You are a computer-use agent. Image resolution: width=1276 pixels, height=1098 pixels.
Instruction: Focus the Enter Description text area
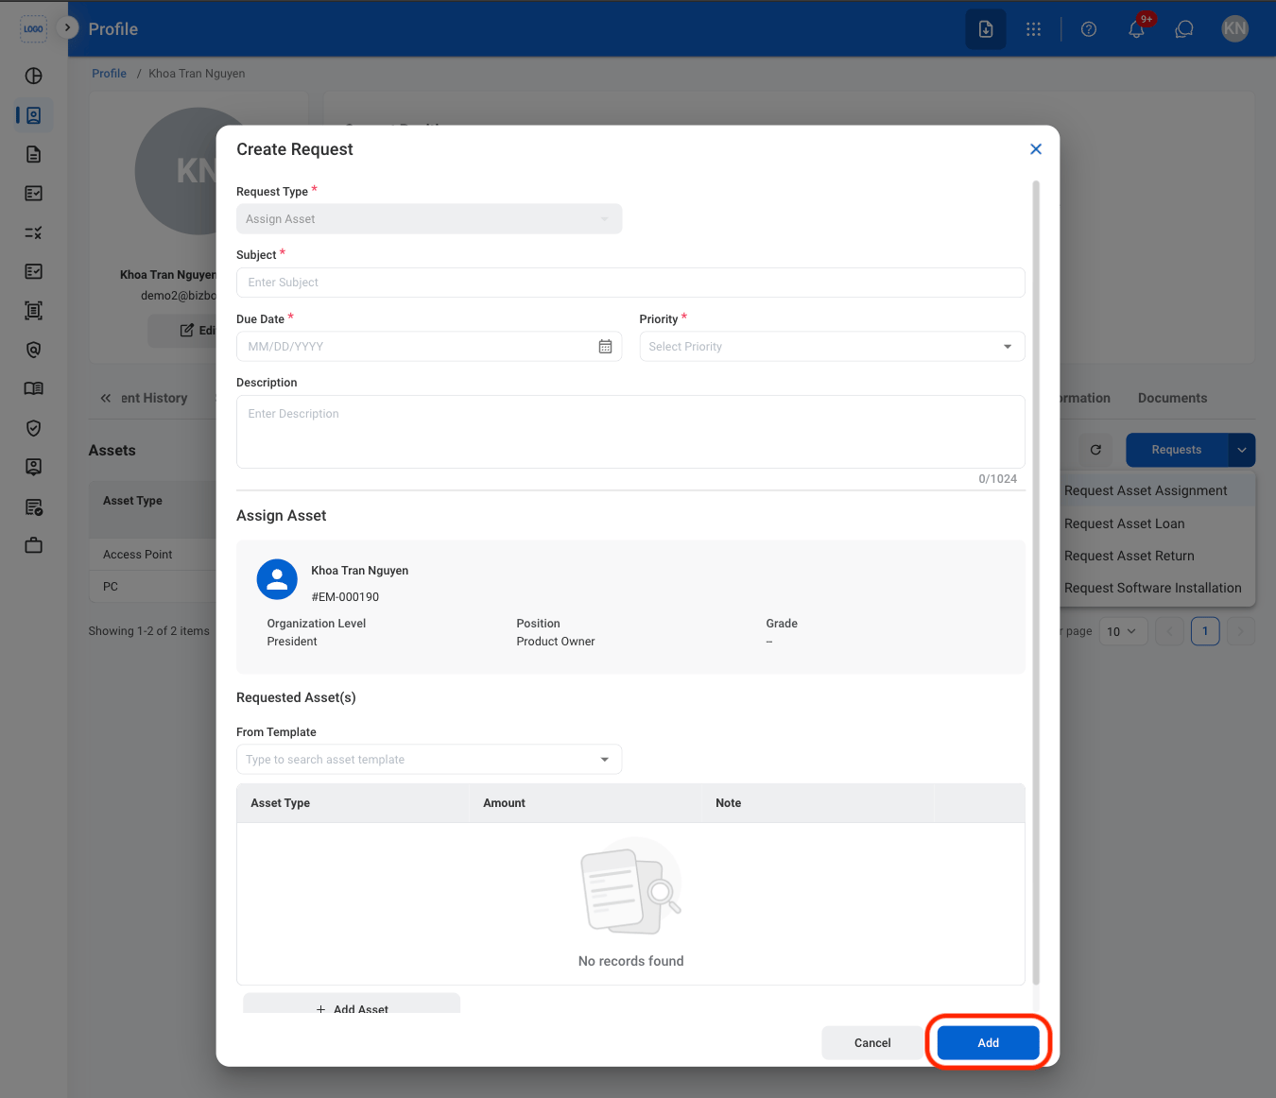(630, 432)
